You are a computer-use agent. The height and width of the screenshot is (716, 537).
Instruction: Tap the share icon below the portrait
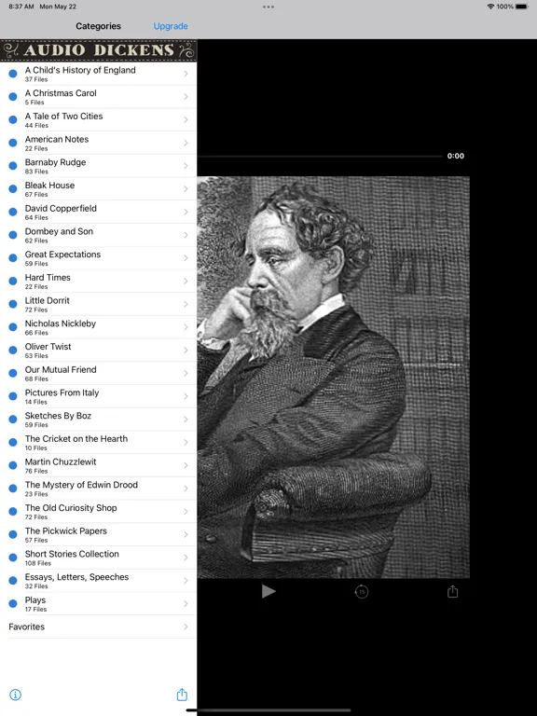452,591
